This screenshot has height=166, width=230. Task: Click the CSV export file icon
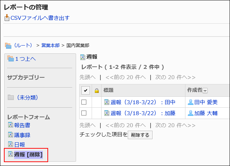[7, 18]
